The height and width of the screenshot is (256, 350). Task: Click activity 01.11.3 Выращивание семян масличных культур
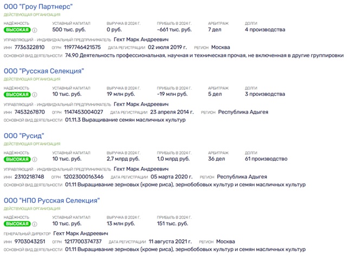click(x=125, y=120)
